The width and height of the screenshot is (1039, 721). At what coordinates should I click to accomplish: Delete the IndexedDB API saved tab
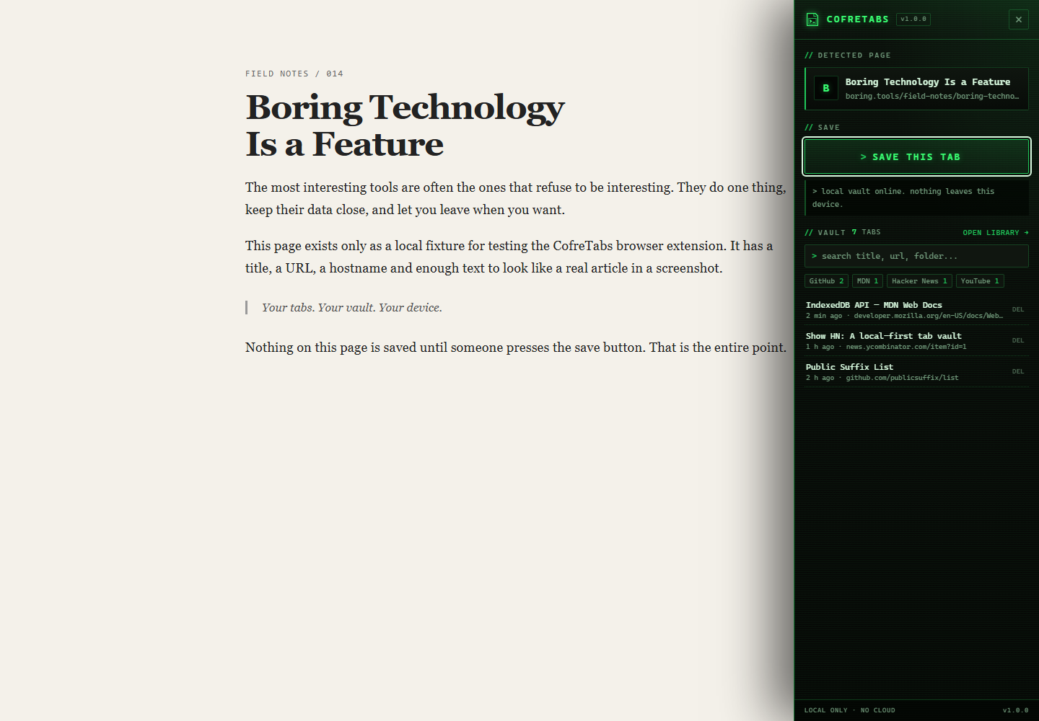(x=1018, y=309)
